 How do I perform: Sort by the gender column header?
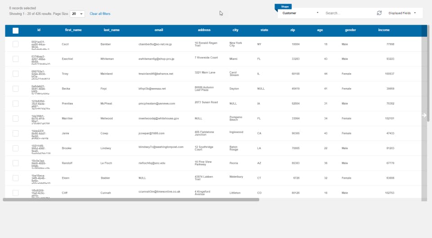(351, 30)
